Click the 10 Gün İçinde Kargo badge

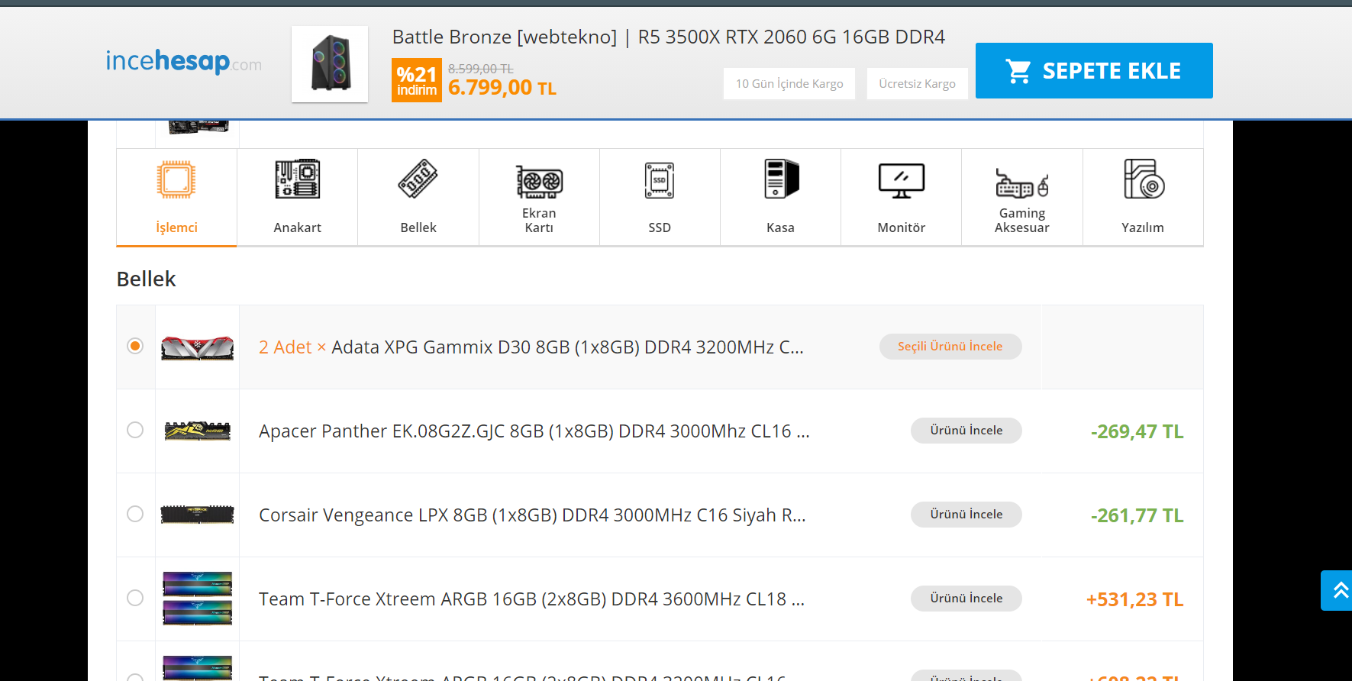(789, 84)
